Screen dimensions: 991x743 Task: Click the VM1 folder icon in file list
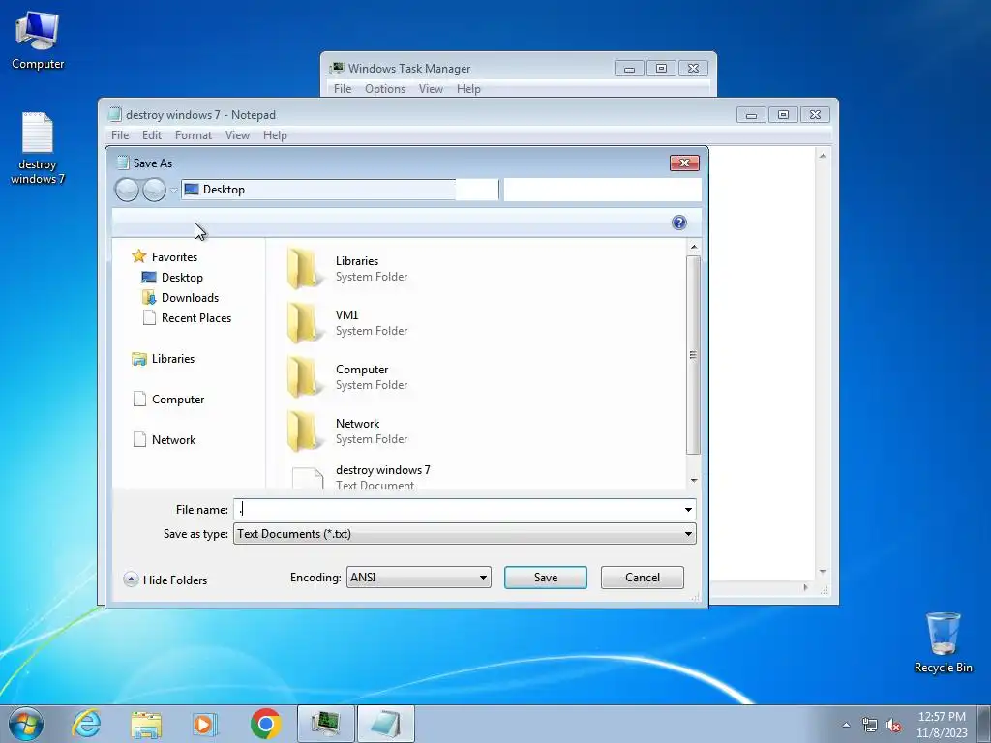click(303, 322)
